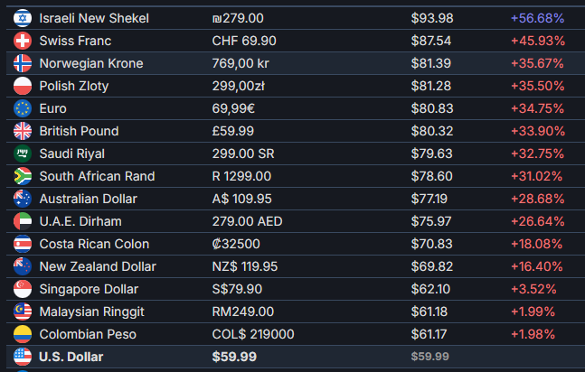Open the New Zealand Dollar entry
The image size is (585, 372).
pos(296,266)
